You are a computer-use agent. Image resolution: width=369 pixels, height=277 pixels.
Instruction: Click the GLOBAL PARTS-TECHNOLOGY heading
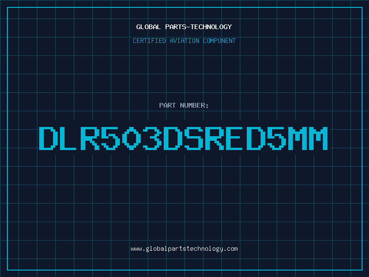(184, 27)
